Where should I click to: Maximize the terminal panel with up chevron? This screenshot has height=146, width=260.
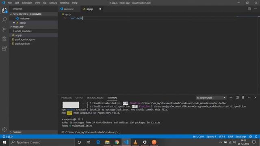pos(249,97)
